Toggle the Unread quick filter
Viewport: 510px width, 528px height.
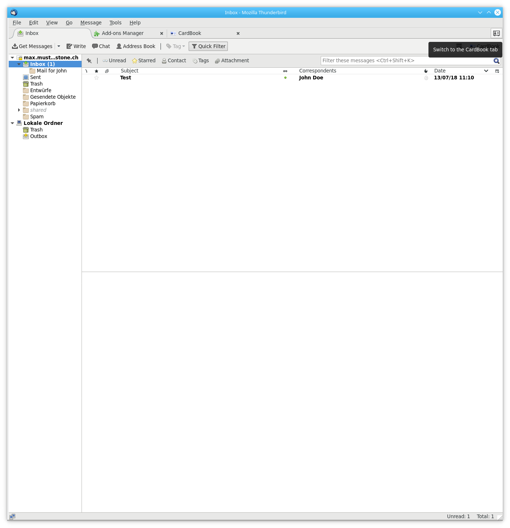pyautogui.click(x=114, y=61)
